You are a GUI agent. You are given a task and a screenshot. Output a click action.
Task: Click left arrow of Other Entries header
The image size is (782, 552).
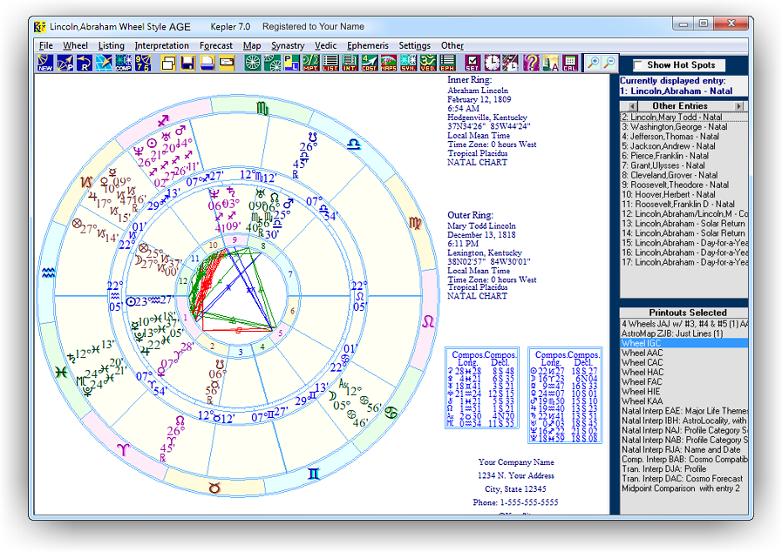point(632,106)
